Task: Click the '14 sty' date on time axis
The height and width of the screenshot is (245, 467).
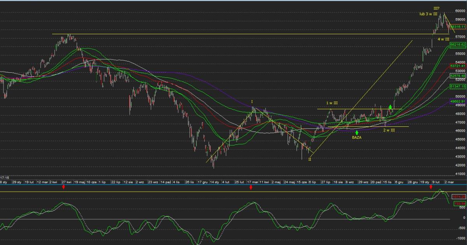Action: tap(214, 182)
